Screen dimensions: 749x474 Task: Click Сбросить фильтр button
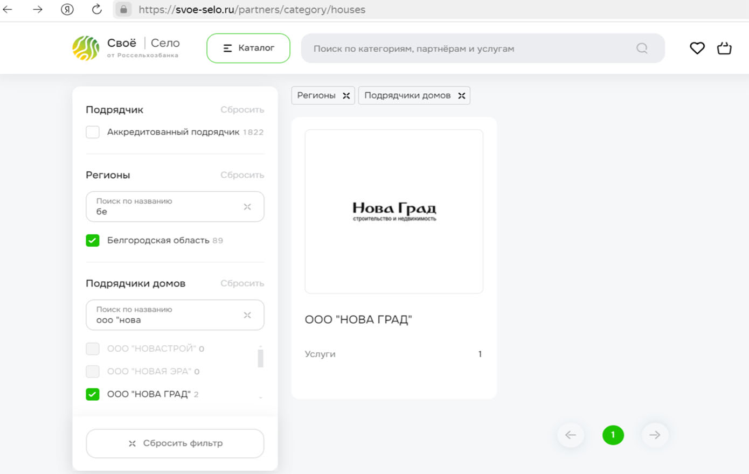pos(175,443)
